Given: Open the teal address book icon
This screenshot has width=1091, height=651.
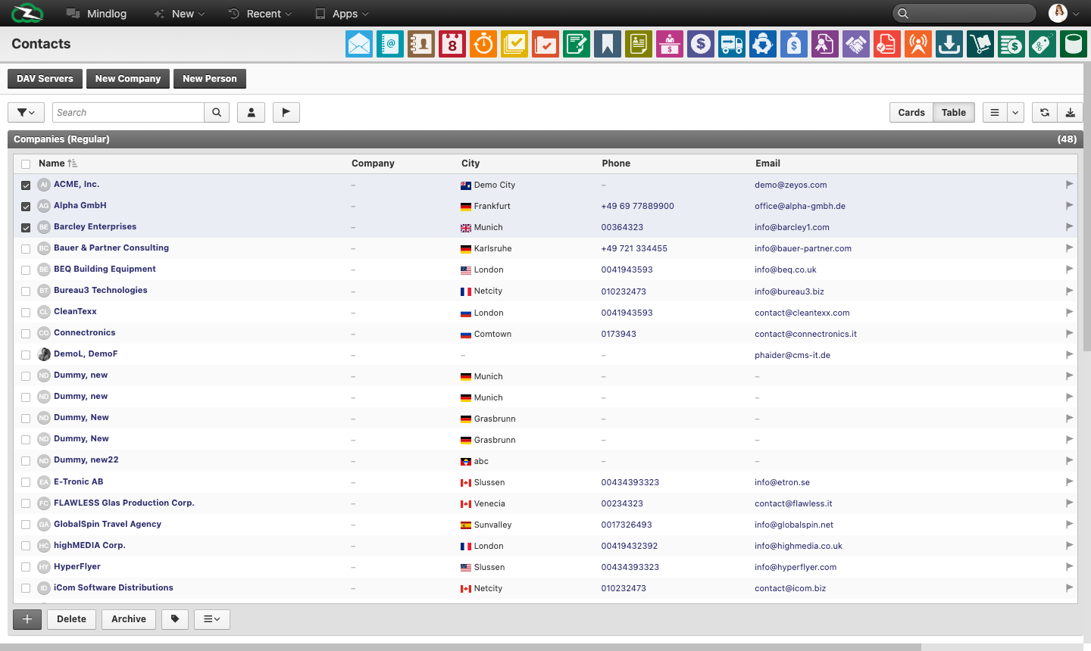Looking at the screenshot, I should (x=390, y=44).
